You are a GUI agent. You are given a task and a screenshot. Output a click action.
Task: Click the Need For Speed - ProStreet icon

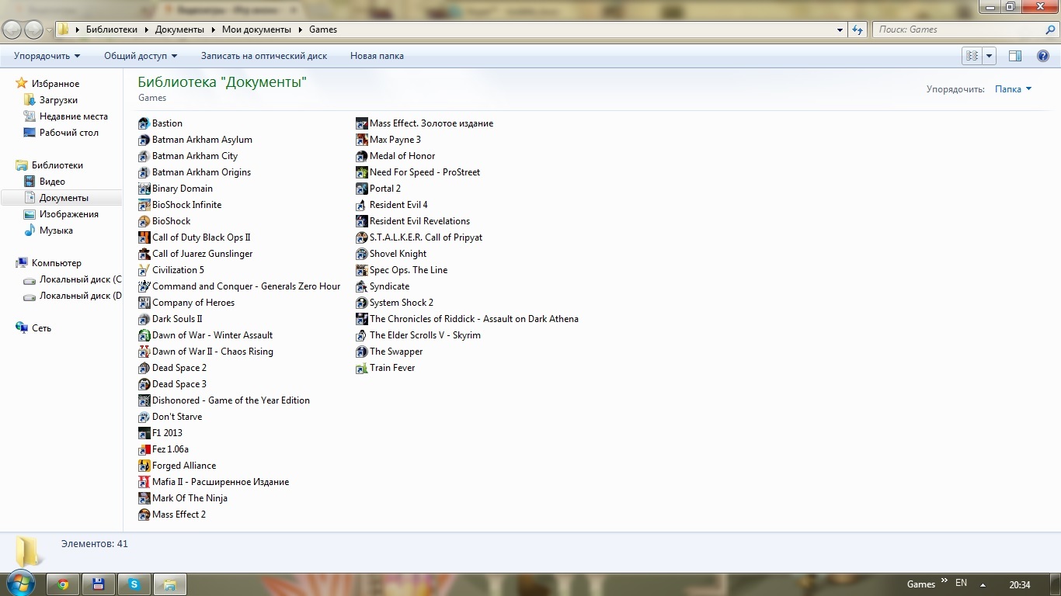tap(361, 172)
